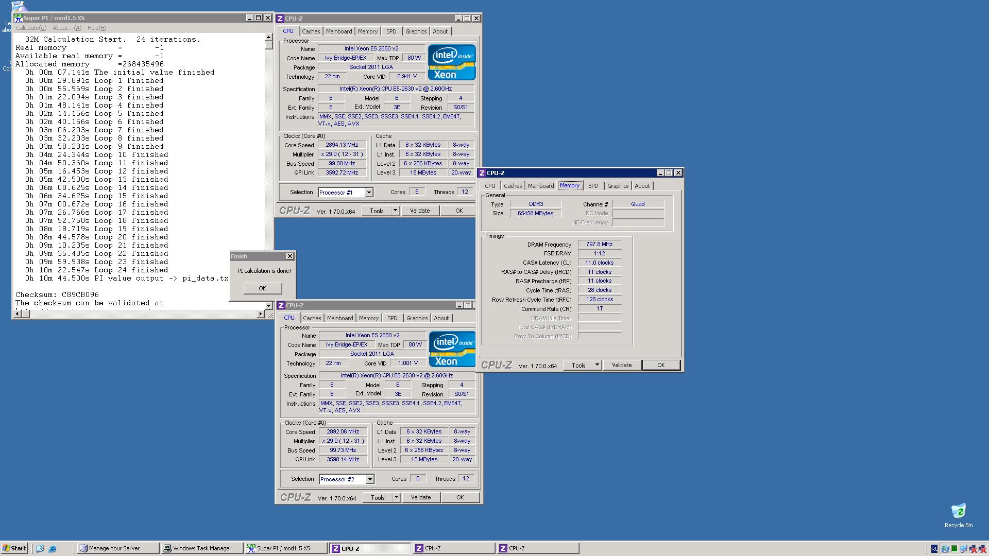The width and height of the screenshot is (989, 556).
Task: Switch to SPD tab in Memory CPU-Z window
Action: [x=593, y=186]
